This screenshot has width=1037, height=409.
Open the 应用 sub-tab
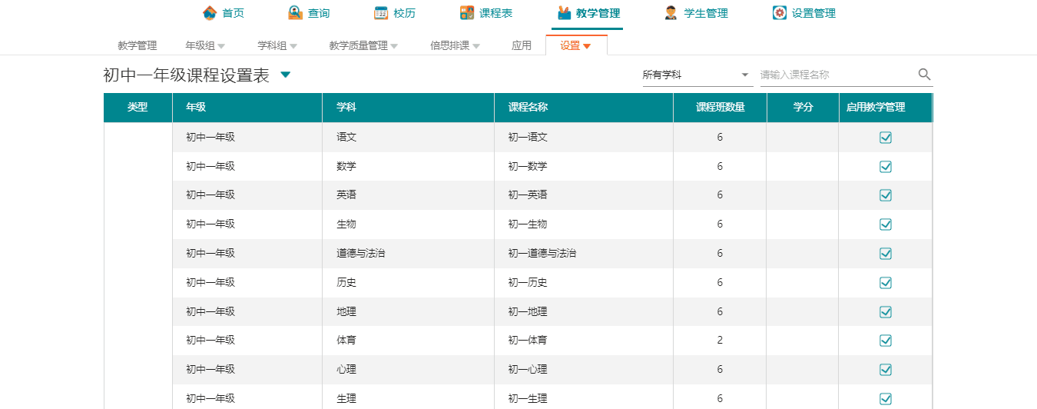pos(522,45)
